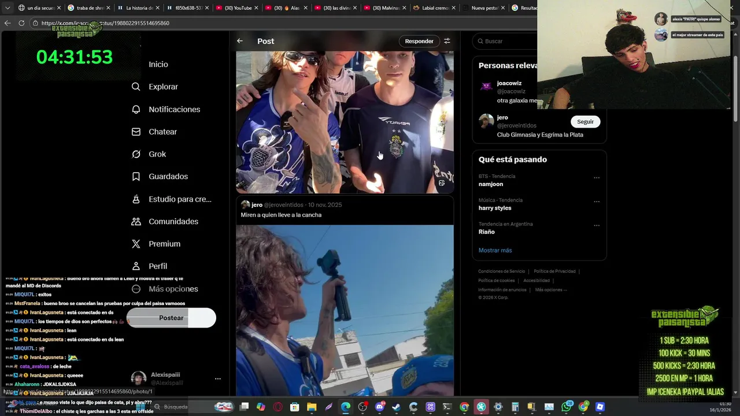The image size is (740, 416).
Task: Open Microsoft Store from the taskbar
Action: point(294,407)
